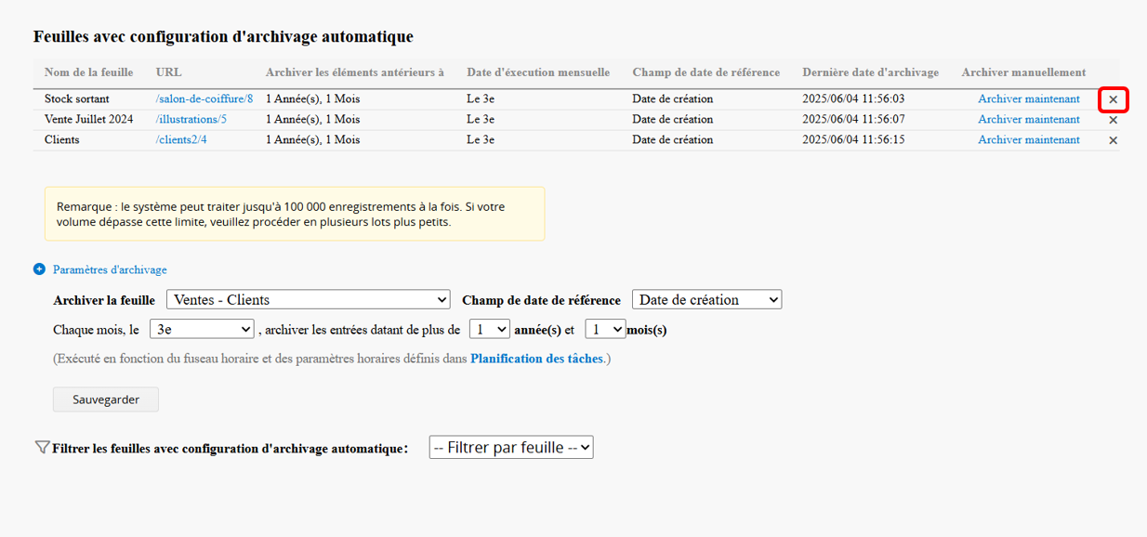
Task: Open the Champ de date de référence dropdown
Action: [x=706, y=300]
